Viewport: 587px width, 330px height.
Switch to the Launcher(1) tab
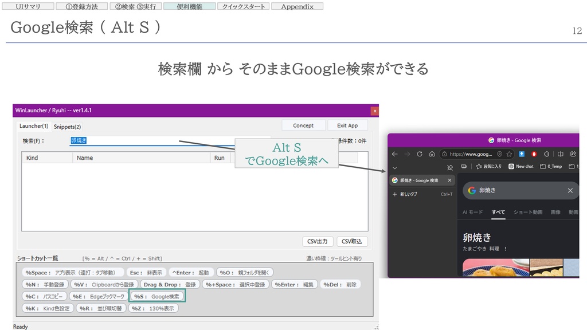click(x=34, y=126)
